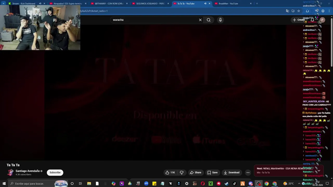Open Settings gear on the taskbar
The width and height of the screenshot is (333, 187).
coord(187,184)
